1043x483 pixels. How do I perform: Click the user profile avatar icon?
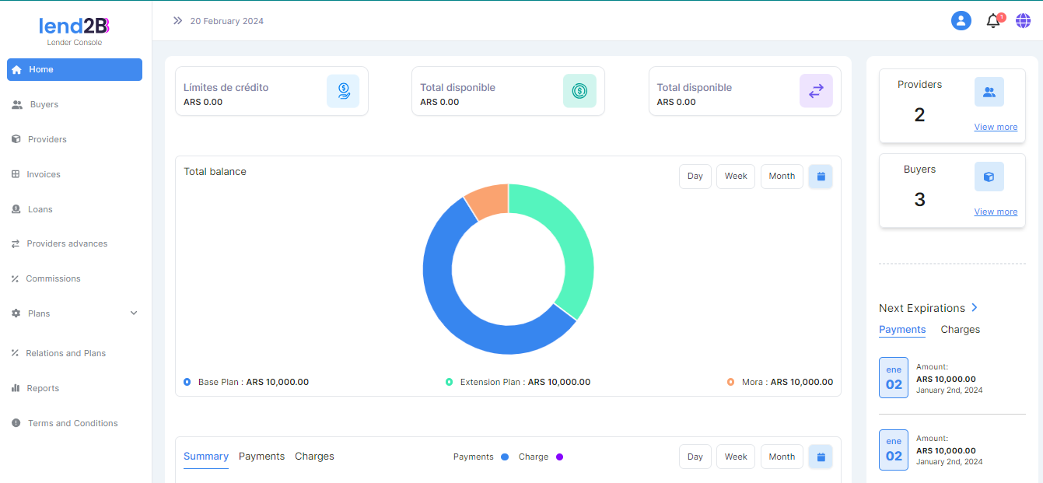pos(961,21)
